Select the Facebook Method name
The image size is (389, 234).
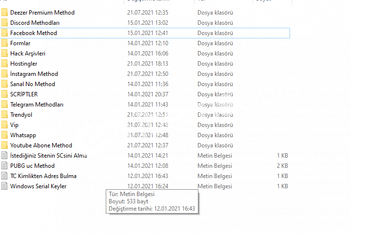point(34,33)
